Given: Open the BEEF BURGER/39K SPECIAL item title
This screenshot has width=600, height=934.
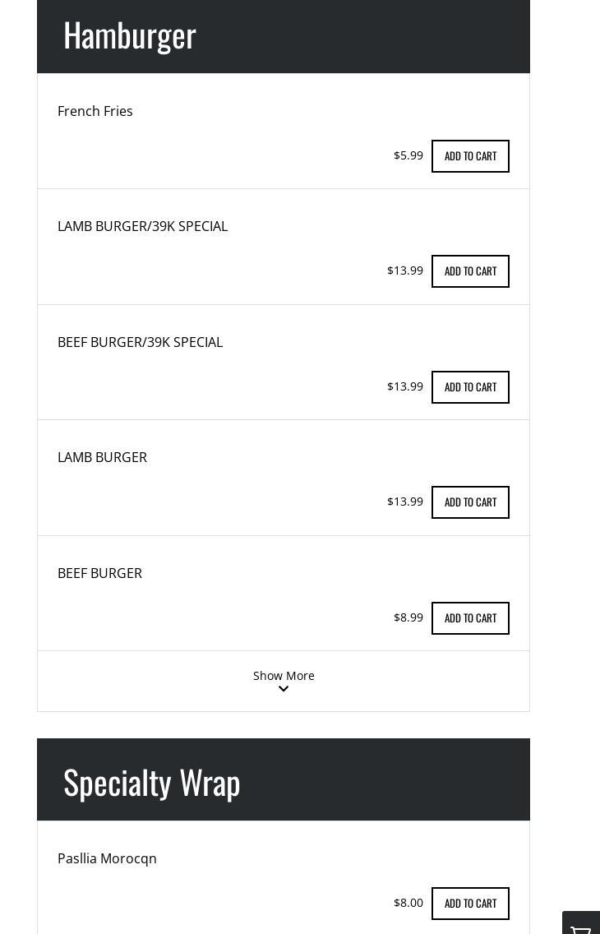Looking at the screenshot, I should (x=140, y=342).
